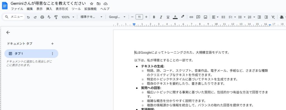Image resolution: width=286 pixels, height=110 pixels.
Task: Open the highlight color picker
Action: coord(183,17)
